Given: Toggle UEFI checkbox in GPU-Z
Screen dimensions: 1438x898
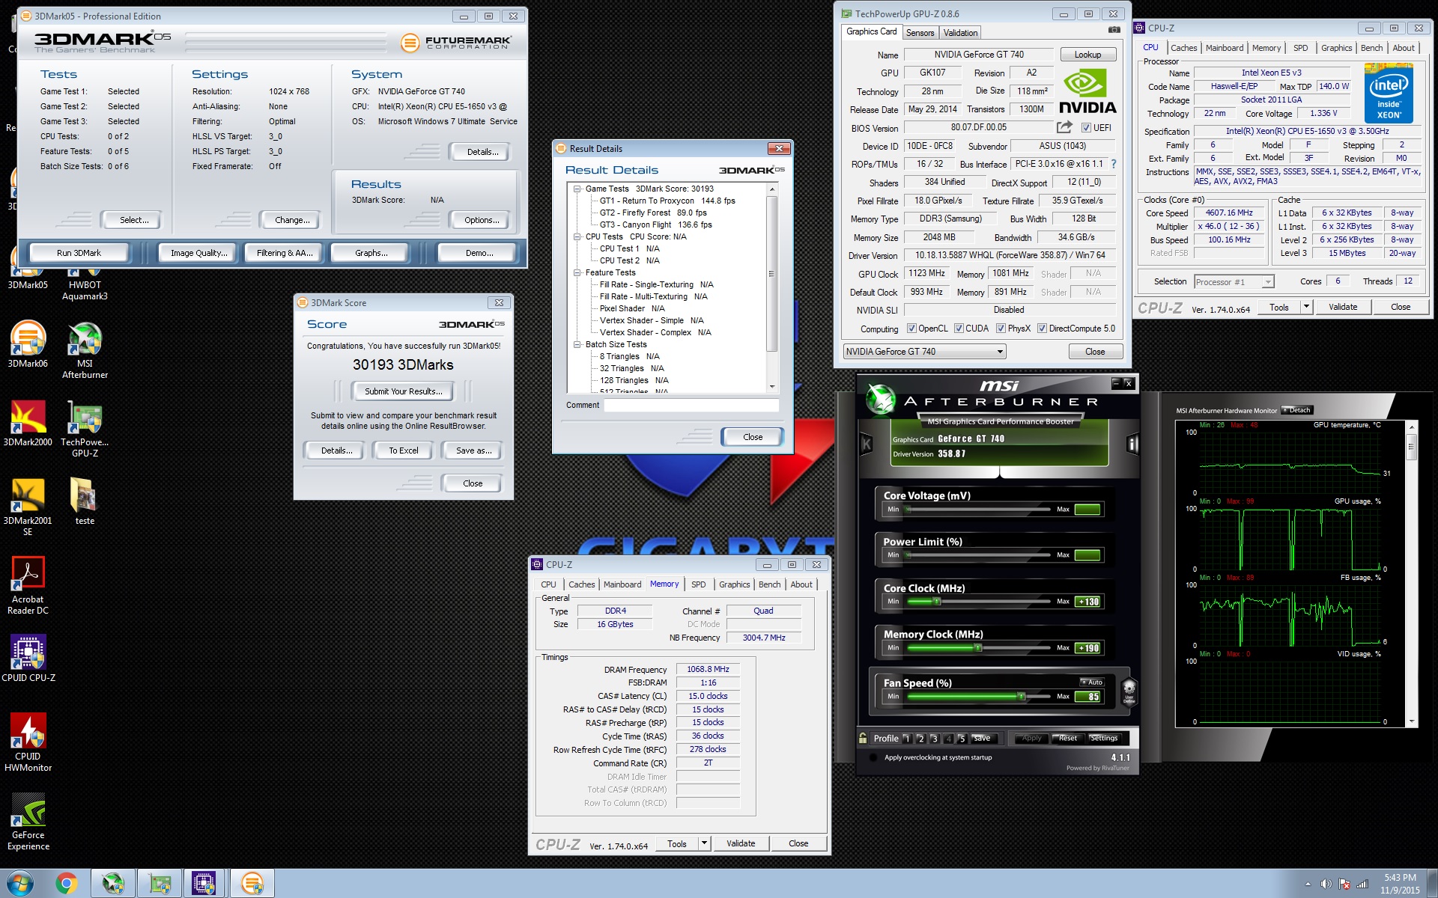Looking at the screenshot, I should point(1086,128).
